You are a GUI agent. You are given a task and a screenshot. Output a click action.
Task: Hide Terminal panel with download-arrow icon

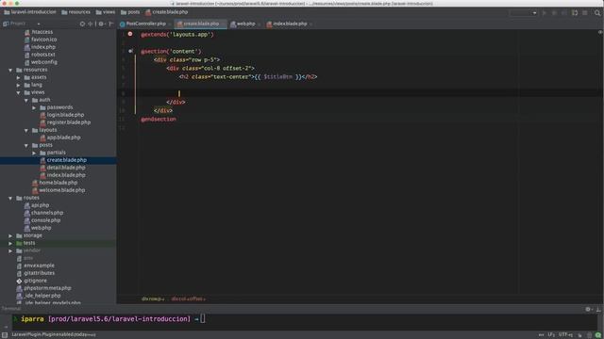coord(598,309)
